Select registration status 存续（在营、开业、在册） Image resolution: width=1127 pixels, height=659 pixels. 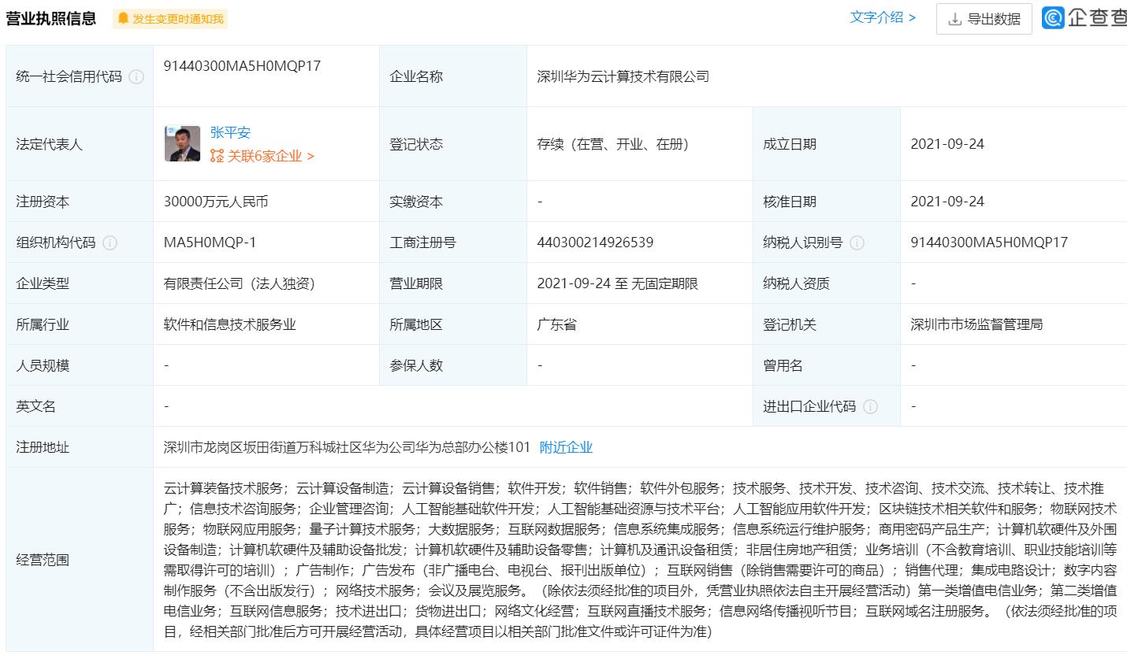point(613,144)
